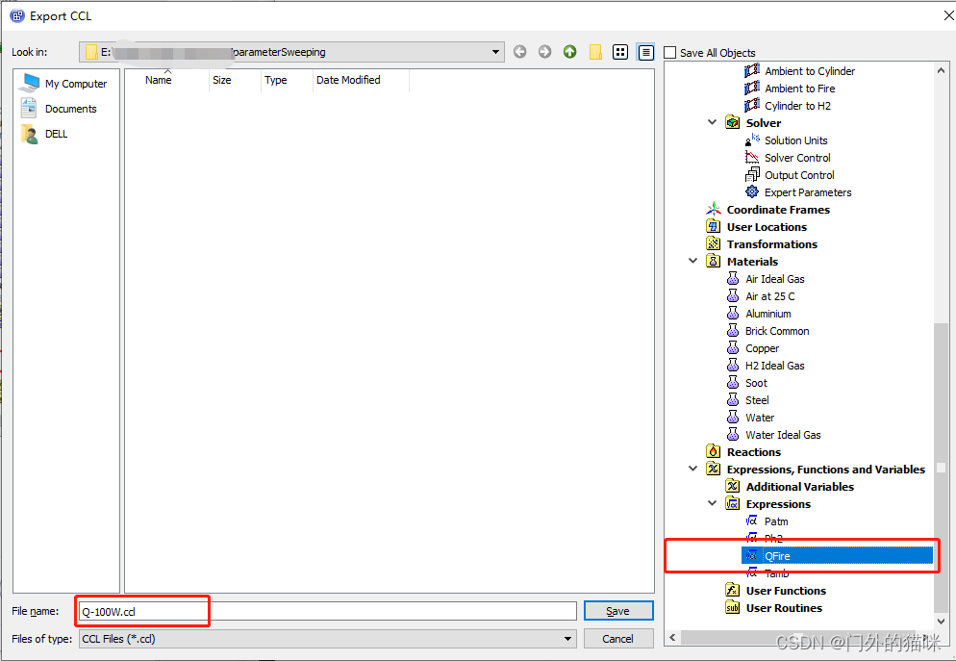Collapse the Materials tree node

[x=693, y=261]
